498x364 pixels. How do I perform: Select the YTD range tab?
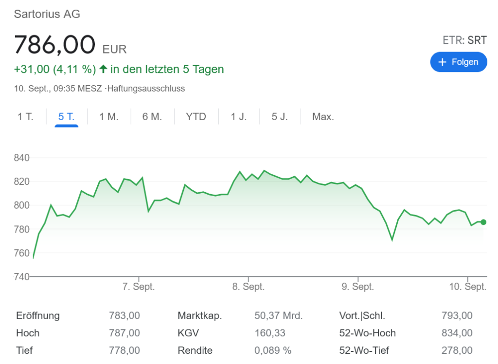(x=196, y=117)
